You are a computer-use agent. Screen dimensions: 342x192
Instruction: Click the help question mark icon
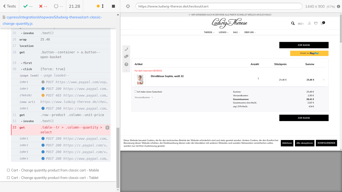(126, 64)
